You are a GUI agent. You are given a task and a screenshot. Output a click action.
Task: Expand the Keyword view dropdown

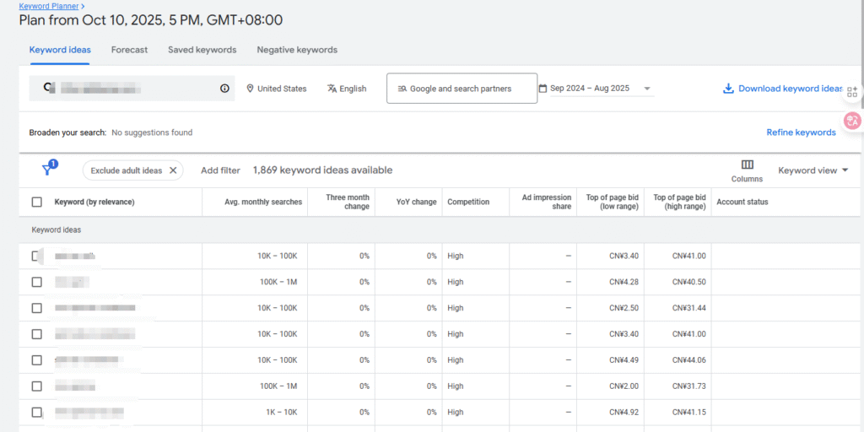pos(813,170)
